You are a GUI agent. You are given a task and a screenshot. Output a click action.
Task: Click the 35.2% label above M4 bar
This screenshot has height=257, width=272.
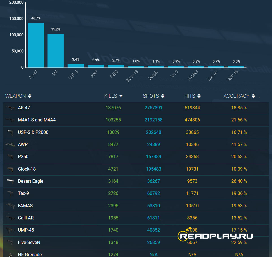(55, 29)
